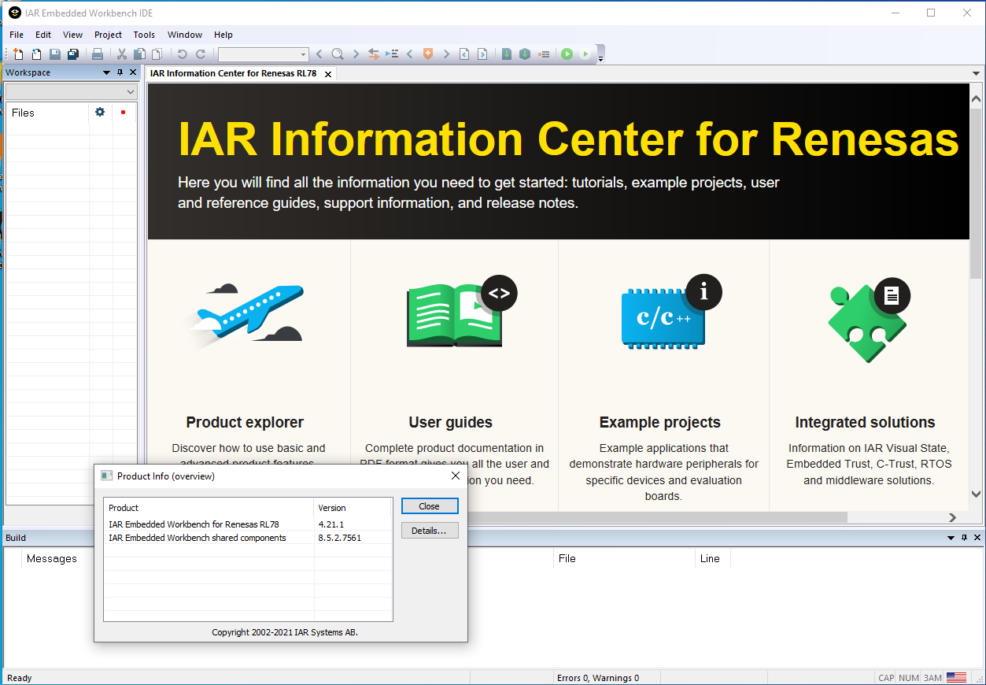
Task: Click the Open file toolbar icon
Action: pos(36,54)
